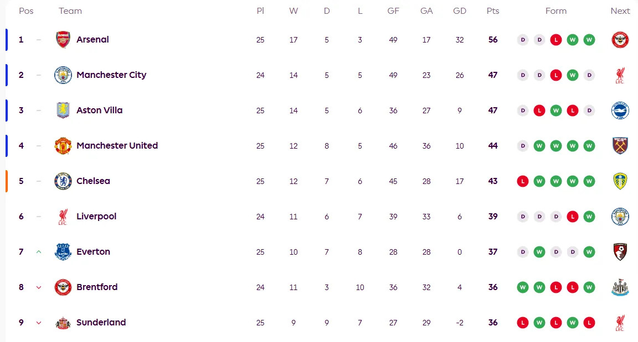Click Everton's green up position arrow

(x=39, y=252)
